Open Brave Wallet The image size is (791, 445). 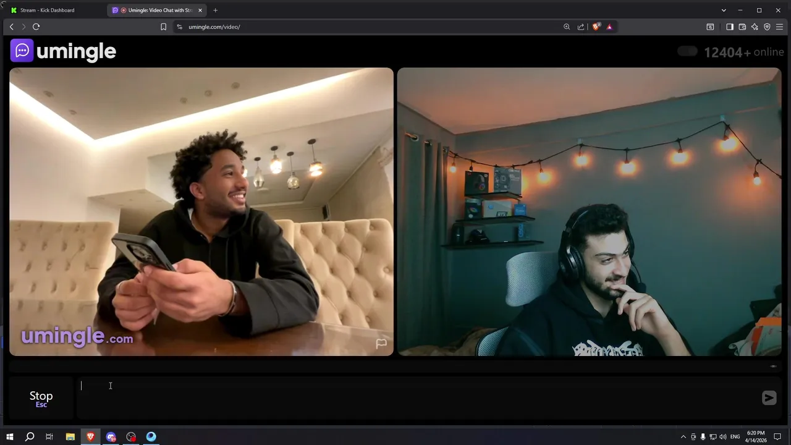pos(742,27)
